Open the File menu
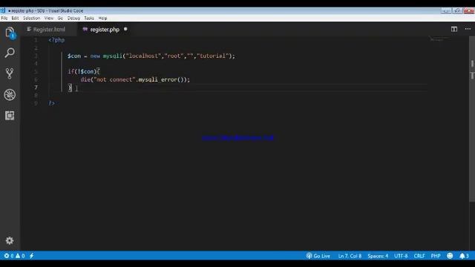Image resolution: width=475 pixels, height=267 pixels. pos(4,18)
